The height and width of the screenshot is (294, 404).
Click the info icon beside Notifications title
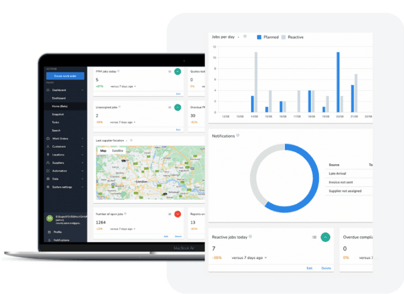238,136
